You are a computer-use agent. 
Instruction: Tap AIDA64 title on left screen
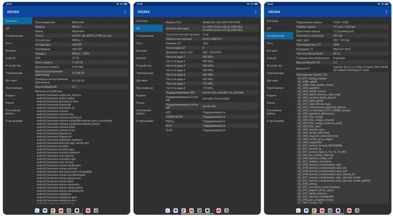[13, 12]
